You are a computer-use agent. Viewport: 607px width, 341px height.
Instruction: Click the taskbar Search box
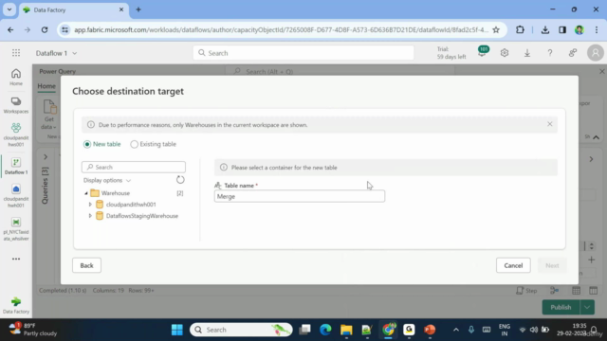[241, 330]
